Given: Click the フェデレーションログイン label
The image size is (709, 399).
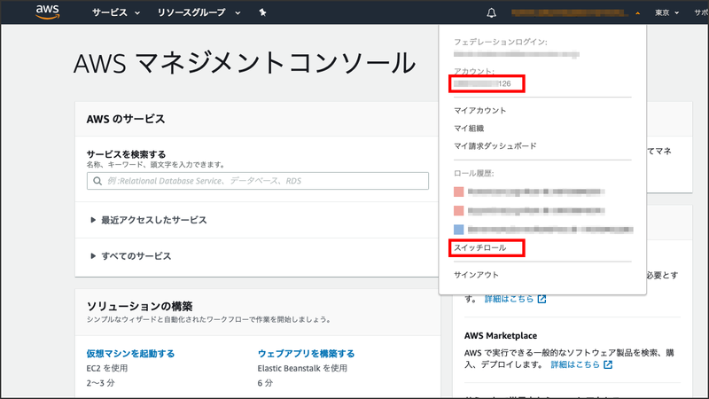Looking at the screenshot, I should point(501,42).
